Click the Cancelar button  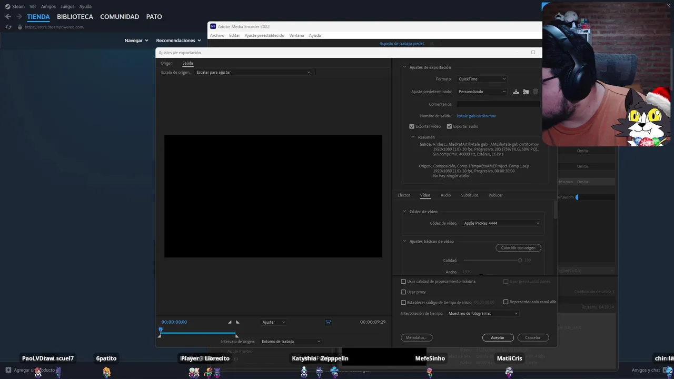click(x=532, y=337)
